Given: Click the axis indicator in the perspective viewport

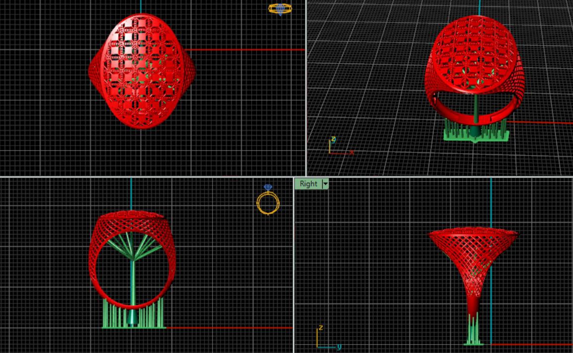Looking at the screenshot, I should (340, 146).
